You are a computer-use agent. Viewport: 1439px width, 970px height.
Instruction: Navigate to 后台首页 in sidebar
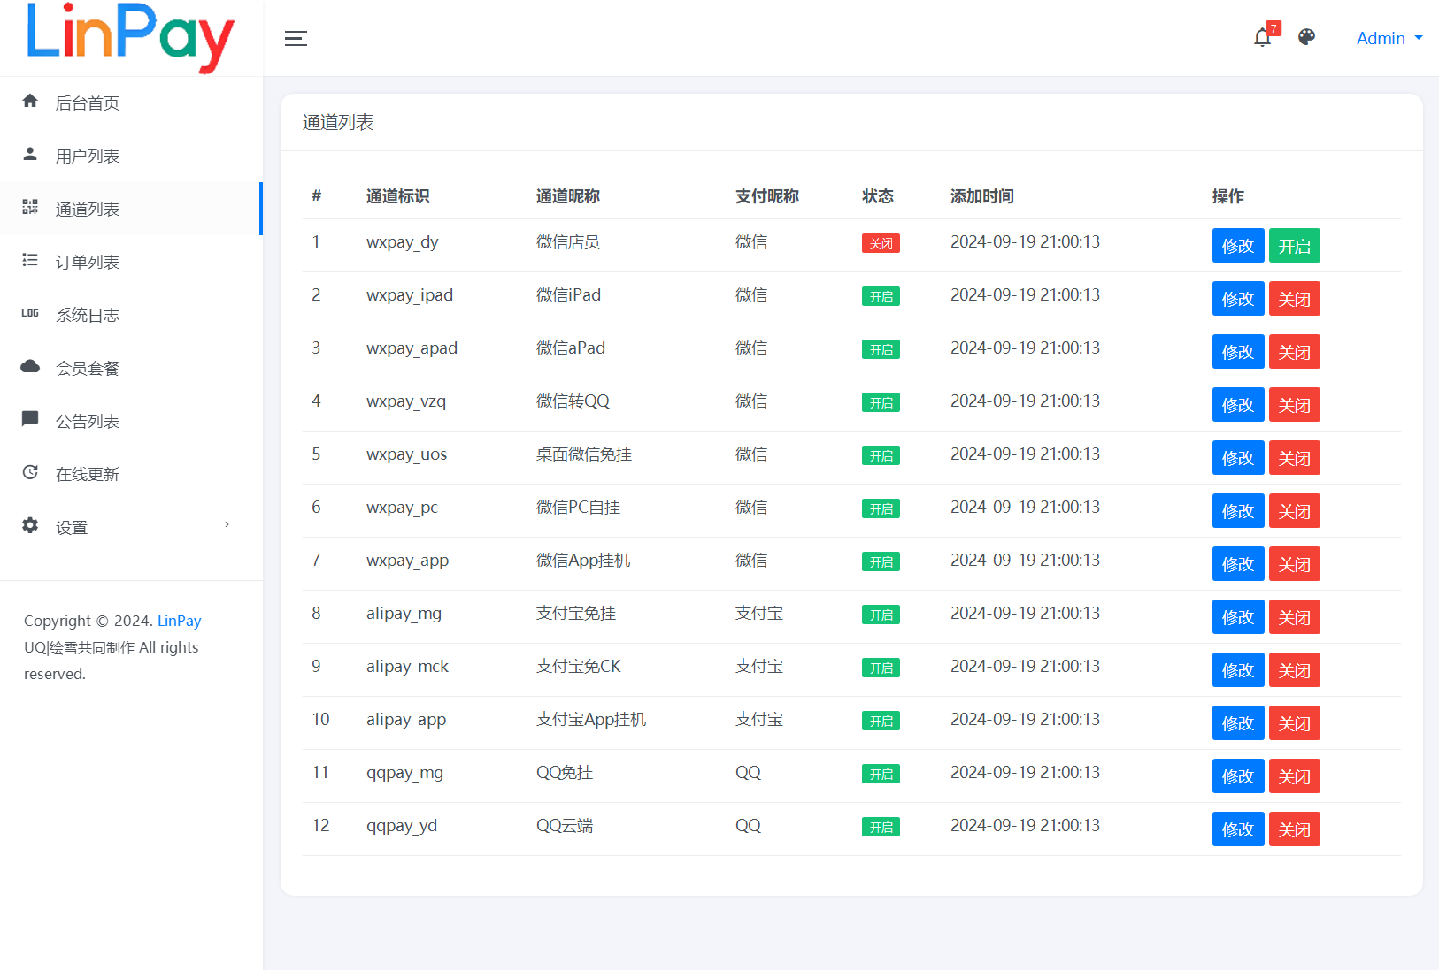88,102
